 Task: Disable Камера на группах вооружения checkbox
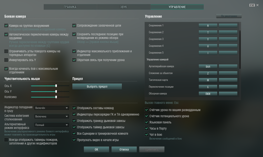pyautogui.click(x=6, y=26)
